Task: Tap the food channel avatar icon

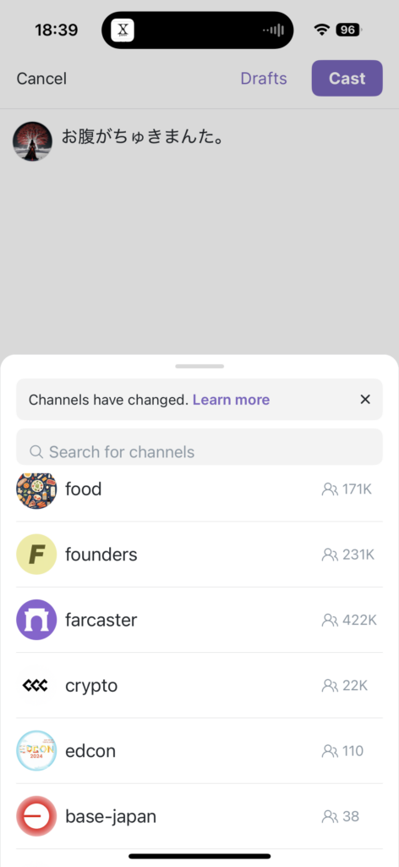Action: click(36, 490)
